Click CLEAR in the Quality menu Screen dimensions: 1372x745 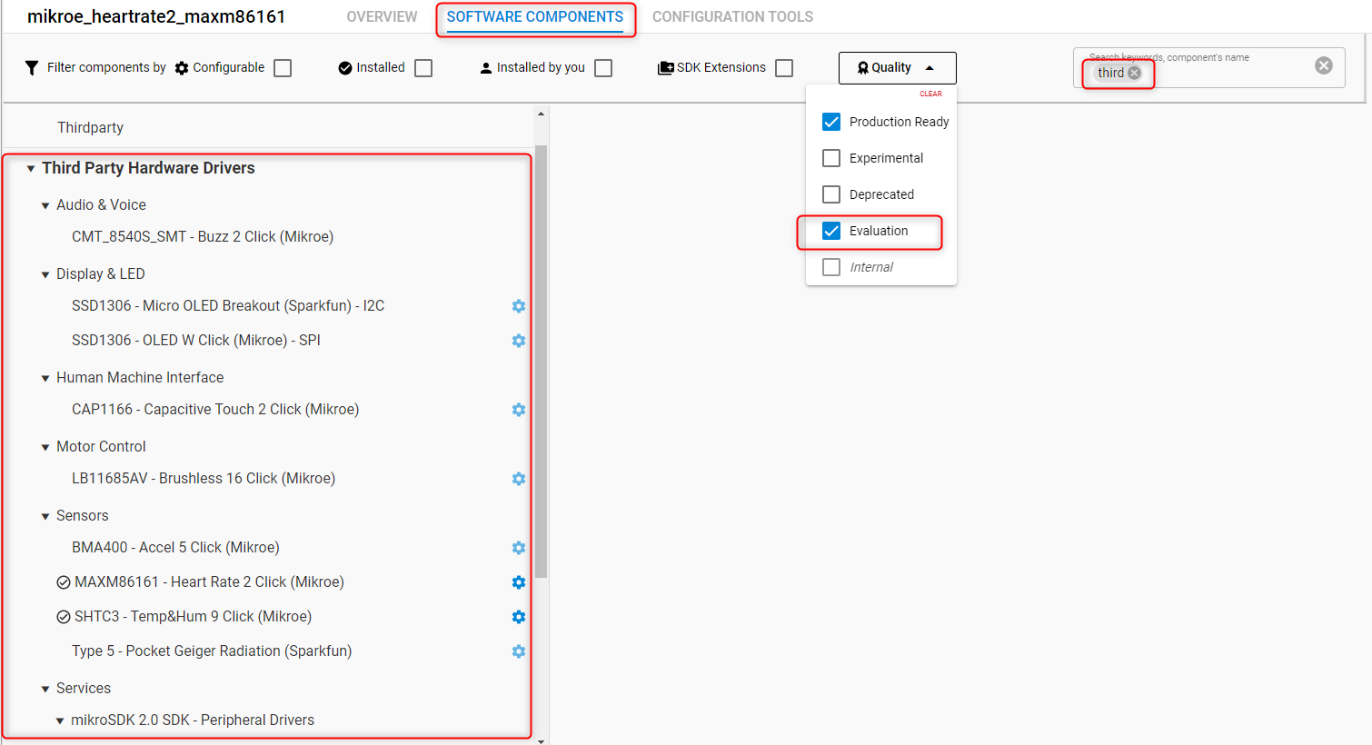tap(930, 94)
